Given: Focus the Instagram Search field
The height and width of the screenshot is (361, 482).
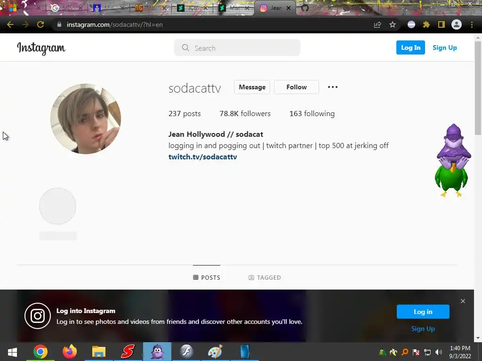Looking at the screenshot, I should [237, 47].
